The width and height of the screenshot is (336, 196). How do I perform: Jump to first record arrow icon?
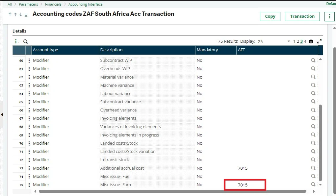click(x=10, y=14)
